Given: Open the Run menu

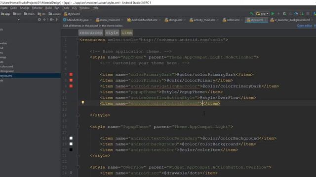Looking at the screenshot, I should click(57, 8).
